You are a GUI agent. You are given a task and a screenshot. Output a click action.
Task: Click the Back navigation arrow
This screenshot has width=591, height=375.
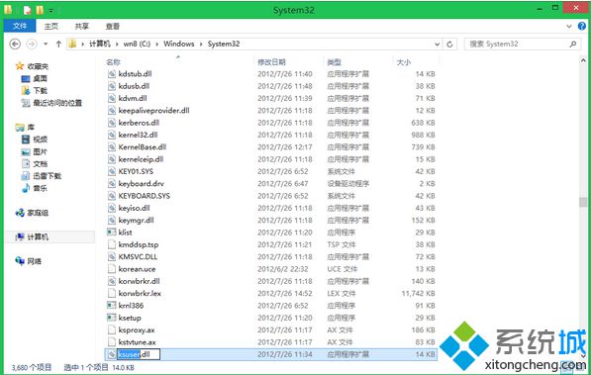[x=15, y=45]
